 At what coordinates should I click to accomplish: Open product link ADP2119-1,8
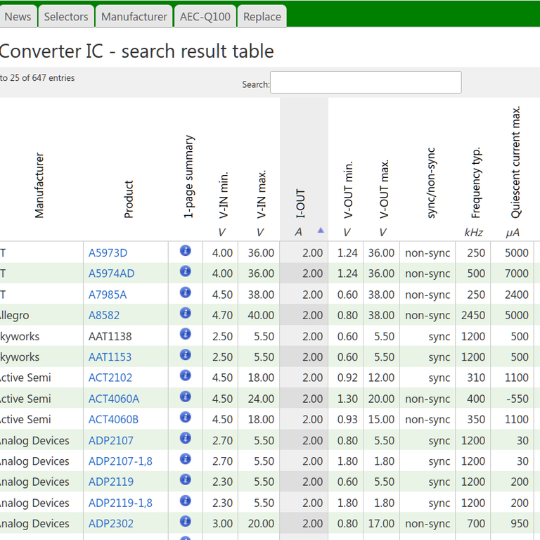click(120, 503)
